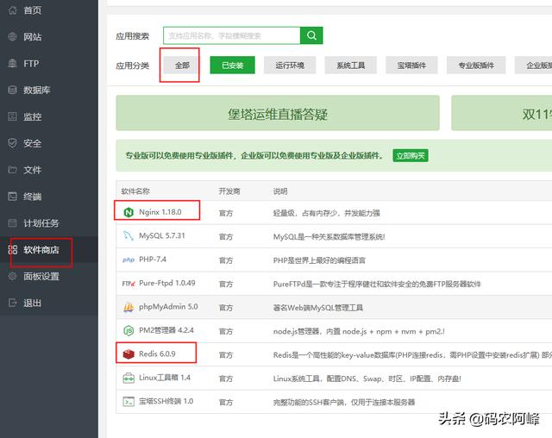Click the Nginx 1.18.0 name

[160, 212]
